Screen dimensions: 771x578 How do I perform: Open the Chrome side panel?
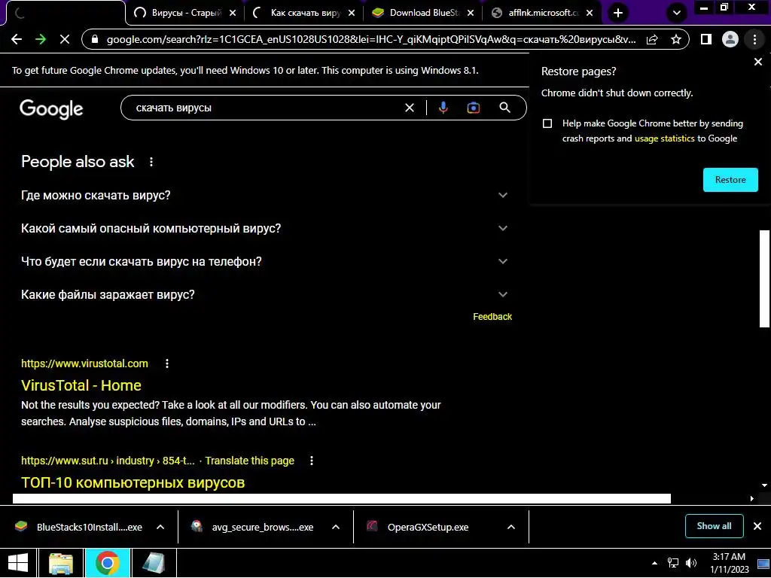tap(706, 39)
